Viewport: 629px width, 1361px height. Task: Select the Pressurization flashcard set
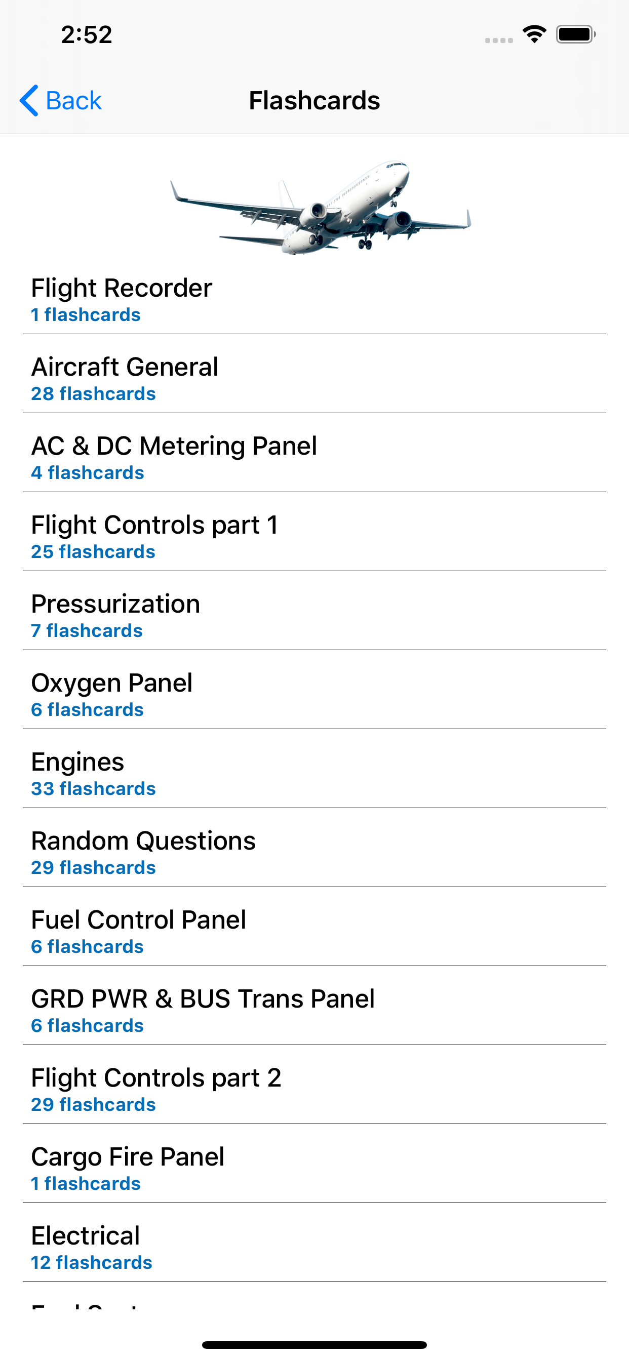click(314, 615)
